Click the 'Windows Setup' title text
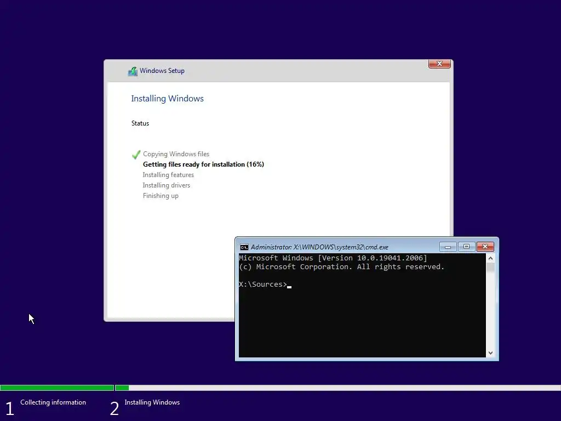The height and width of the screenshot is (421, 561). tap(162, 71)
